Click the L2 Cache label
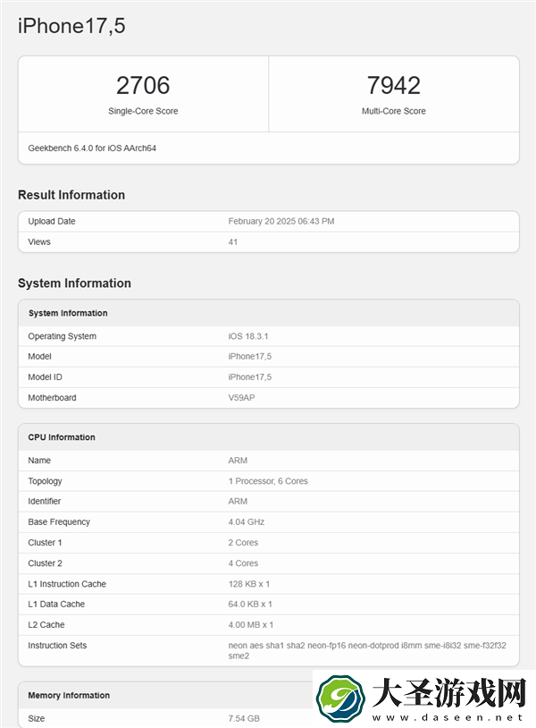536x728 pixels. click(x=46, y=625)
